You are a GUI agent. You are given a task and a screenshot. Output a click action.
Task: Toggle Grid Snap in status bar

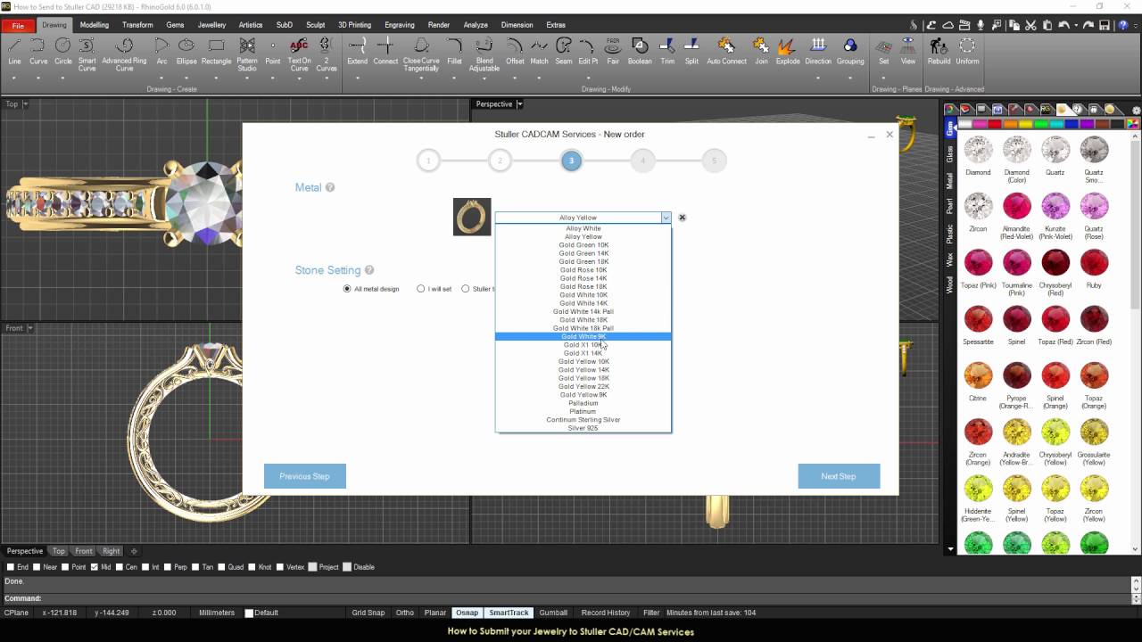[368, 613]
